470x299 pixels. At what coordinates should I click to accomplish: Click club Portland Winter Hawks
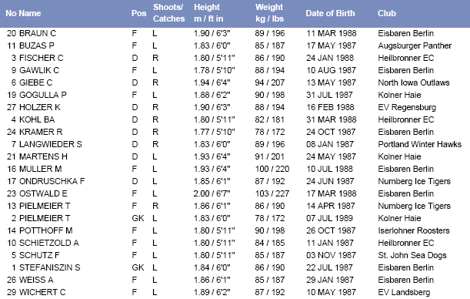(420, 144)
